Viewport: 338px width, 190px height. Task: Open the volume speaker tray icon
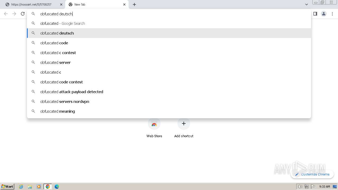point(300,187)
